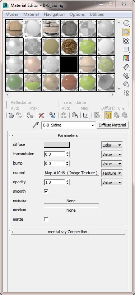
Task: Click sample slots scroll left arrow
Action: [8, 95]
